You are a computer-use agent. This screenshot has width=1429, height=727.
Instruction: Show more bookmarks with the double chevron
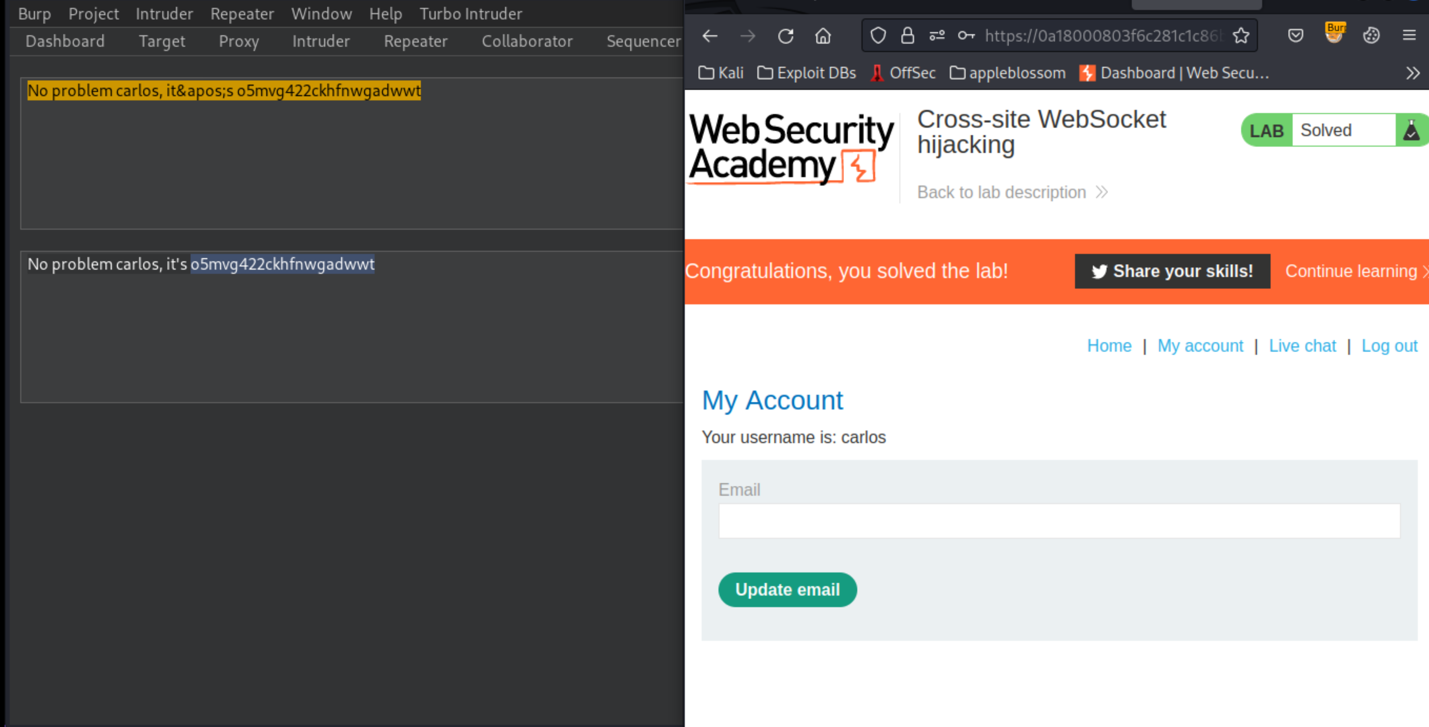[x=1413, y=73]
